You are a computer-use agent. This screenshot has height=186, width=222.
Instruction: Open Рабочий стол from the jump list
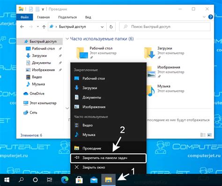tap(108, 79)
